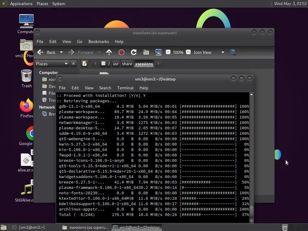The height and width of the screenshot is (231, 308).
Task: Open Back history dropdown arrow
Action: (61, 52)
